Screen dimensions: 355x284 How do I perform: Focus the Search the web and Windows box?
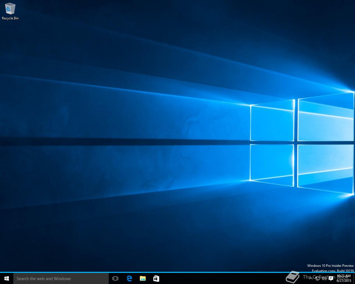click(x=61, y=278)
